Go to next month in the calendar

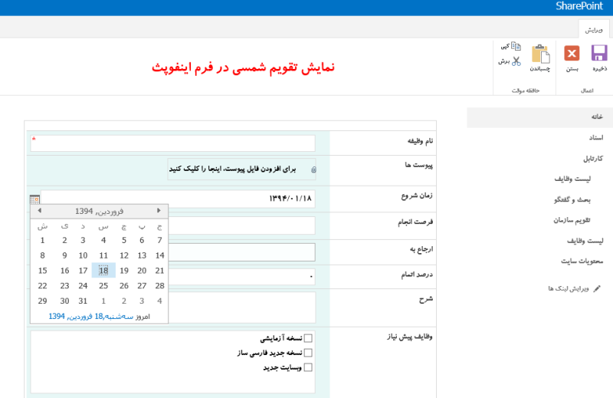pyautogui.click(x=159, y=211)
